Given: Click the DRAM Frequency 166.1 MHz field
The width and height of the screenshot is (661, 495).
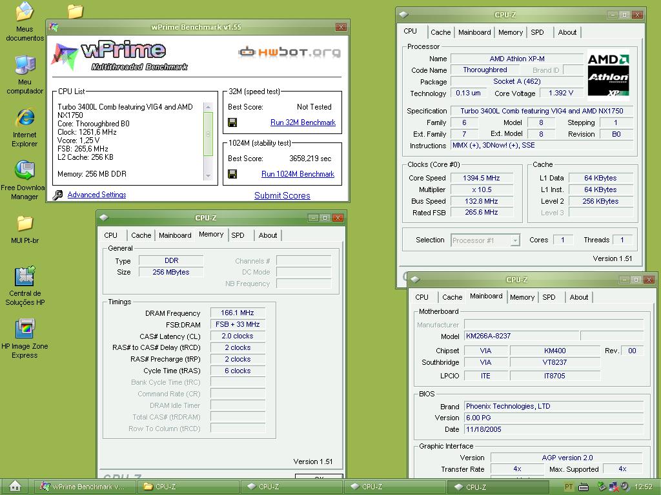Looking at the screenshot, I should pos(238,313).
